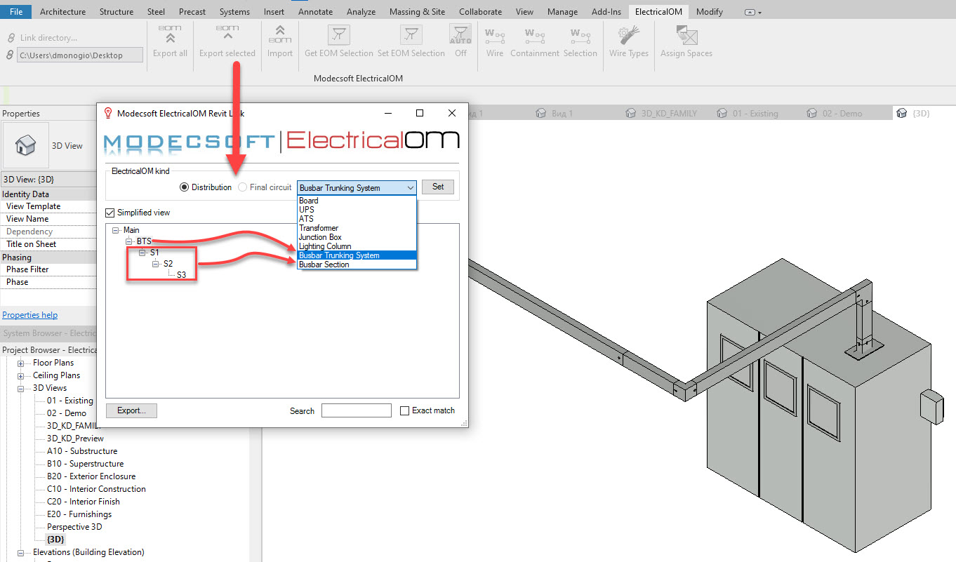Choose ATS in the dropdown list

pos(357,219)
